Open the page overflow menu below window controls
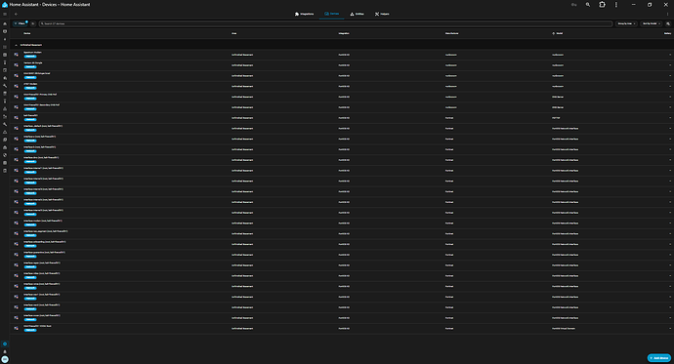 667,15
